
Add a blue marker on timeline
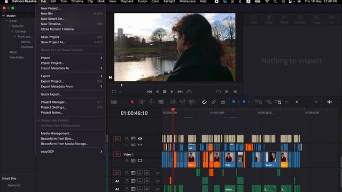(244, 102)
